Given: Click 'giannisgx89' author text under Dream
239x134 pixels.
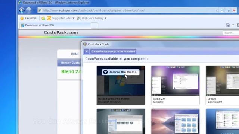Looking at the screenshot, I should coord(215,102).
